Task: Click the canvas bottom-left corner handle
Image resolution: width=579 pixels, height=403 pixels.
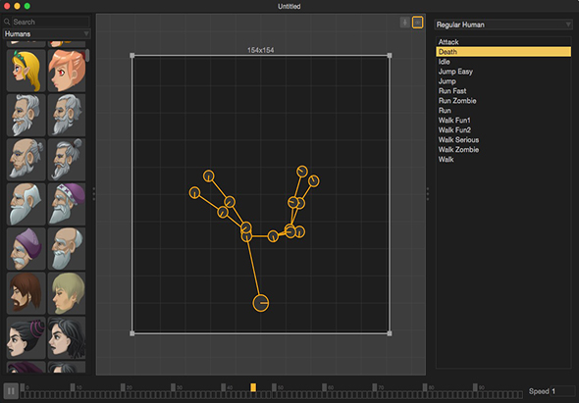Action: [132, 333]
